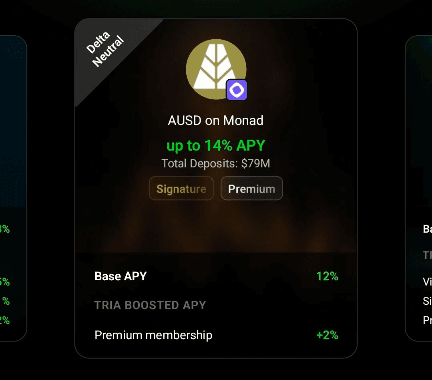Screen dimensions: 432x380
Task: Click the cut-off "TR" header on right card
Action: click(x=427, y=255)
